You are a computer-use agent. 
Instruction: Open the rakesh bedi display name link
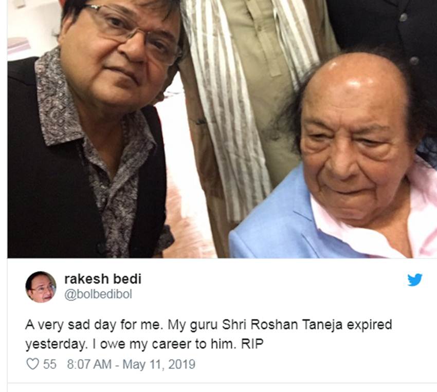pyautogui.click(x=103, y=278)
